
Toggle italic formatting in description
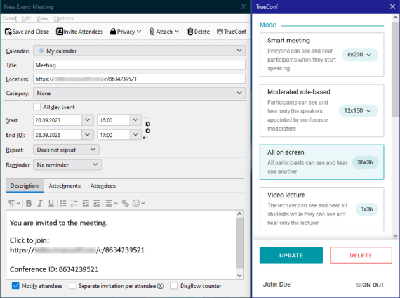[40, 204]
